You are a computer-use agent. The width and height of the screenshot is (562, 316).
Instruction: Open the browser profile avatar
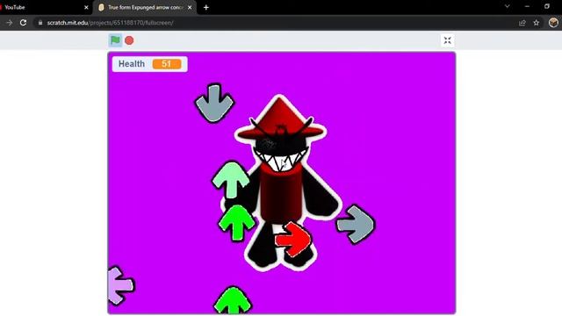553,23
